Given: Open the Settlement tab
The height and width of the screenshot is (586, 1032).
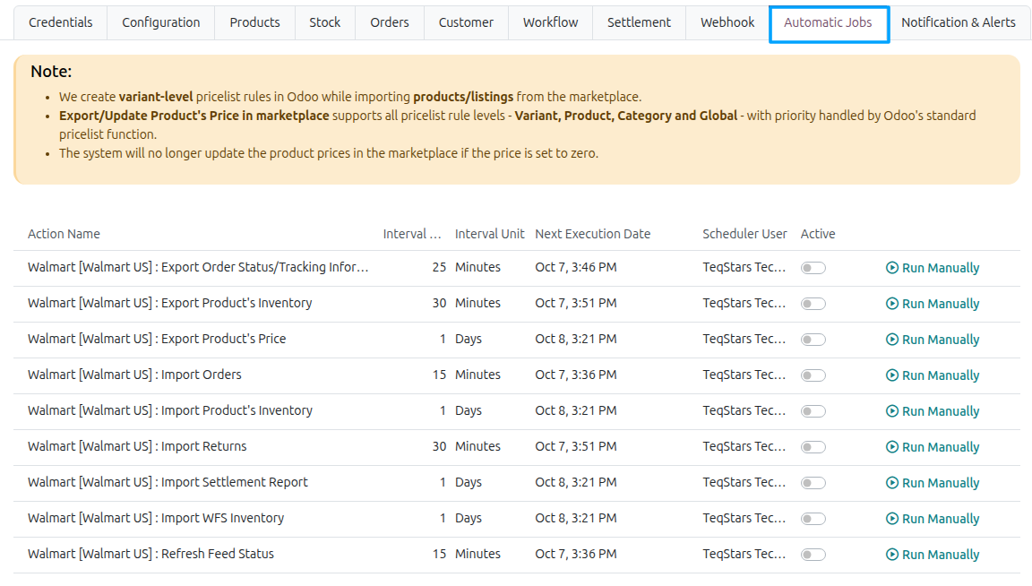Looking at the screenshot, I should tap(639, 22).
